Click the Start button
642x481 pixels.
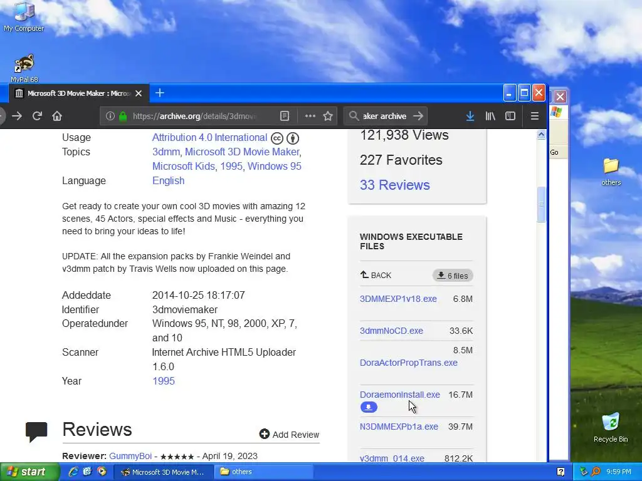[29, 472]
